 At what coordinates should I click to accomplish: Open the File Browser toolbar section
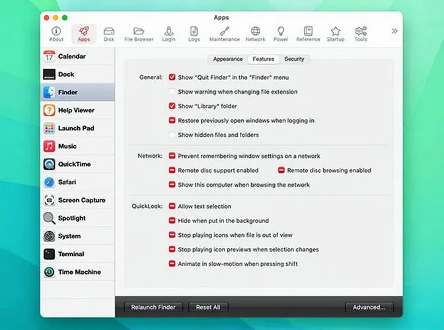point(139,34)
